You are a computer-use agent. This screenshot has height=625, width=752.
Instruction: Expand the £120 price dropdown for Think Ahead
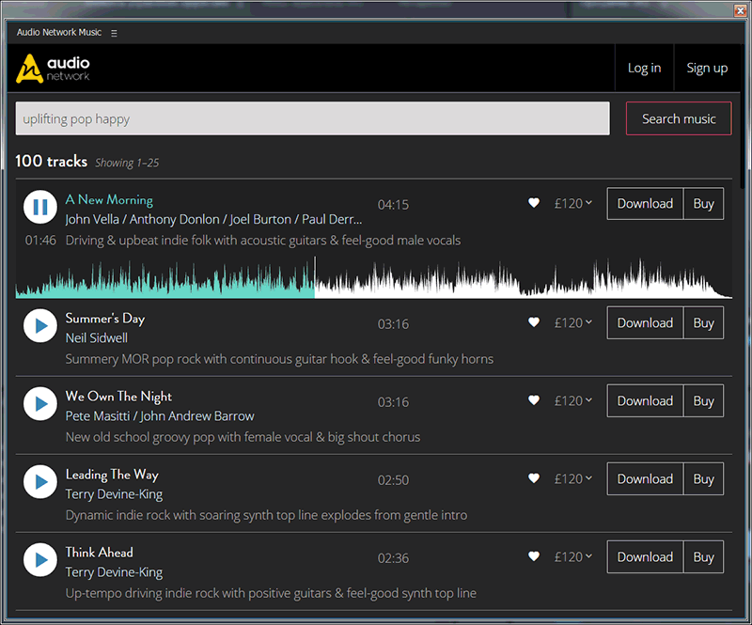click(573, 557)
